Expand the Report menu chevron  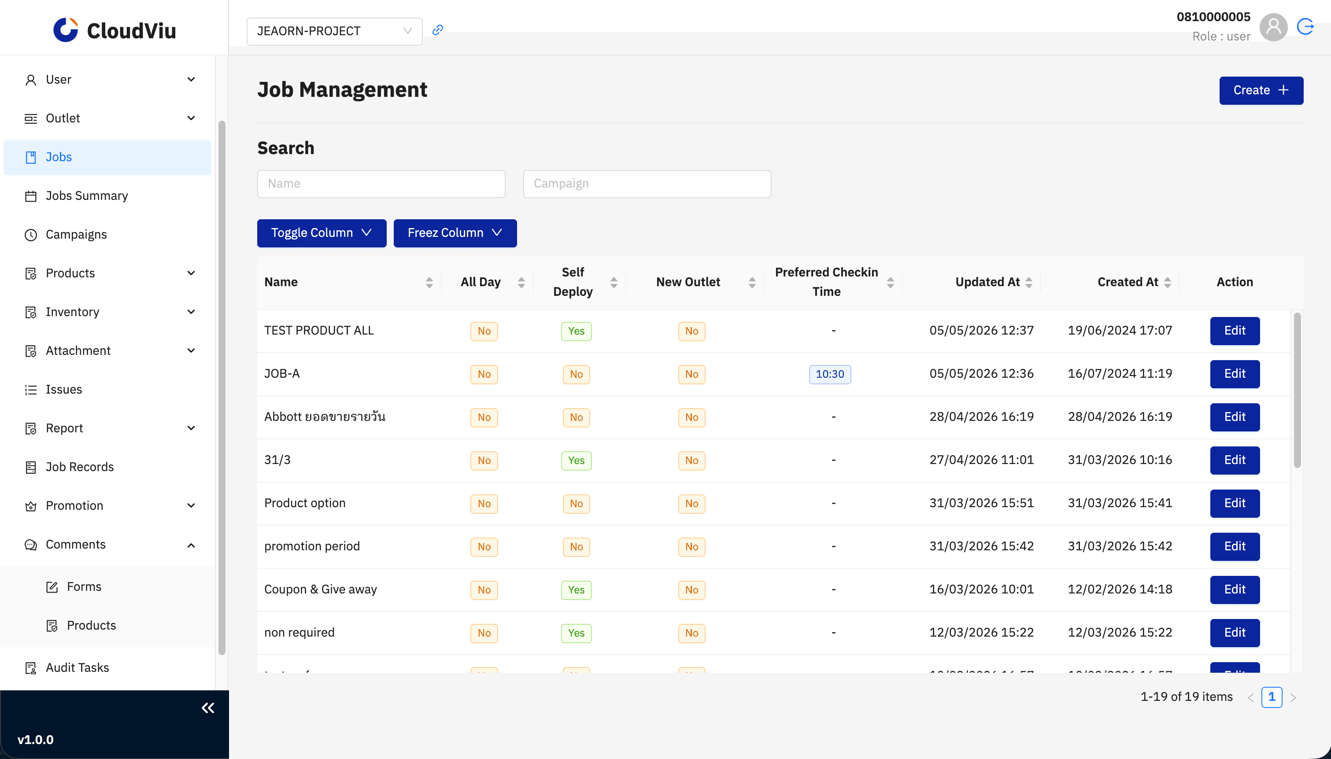coord(191,428)
